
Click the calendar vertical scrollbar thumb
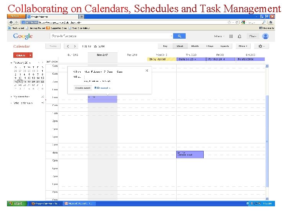coord(267,141)
